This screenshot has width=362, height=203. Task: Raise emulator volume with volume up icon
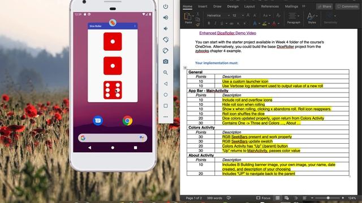pyautogui.click(x=166, y=17)
